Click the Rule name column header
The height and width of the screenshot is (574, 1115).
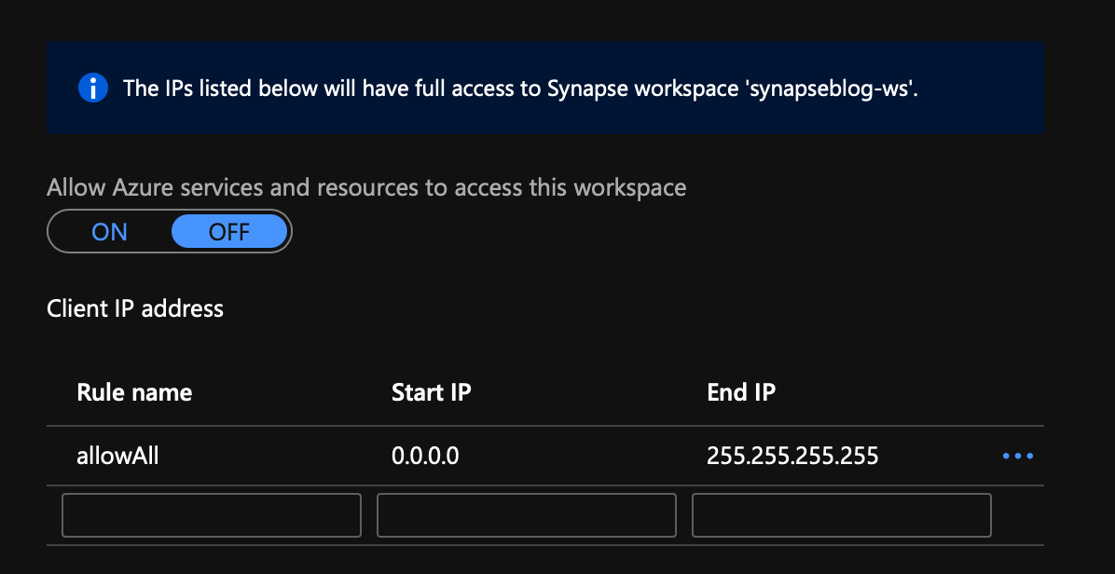[134, 392]
